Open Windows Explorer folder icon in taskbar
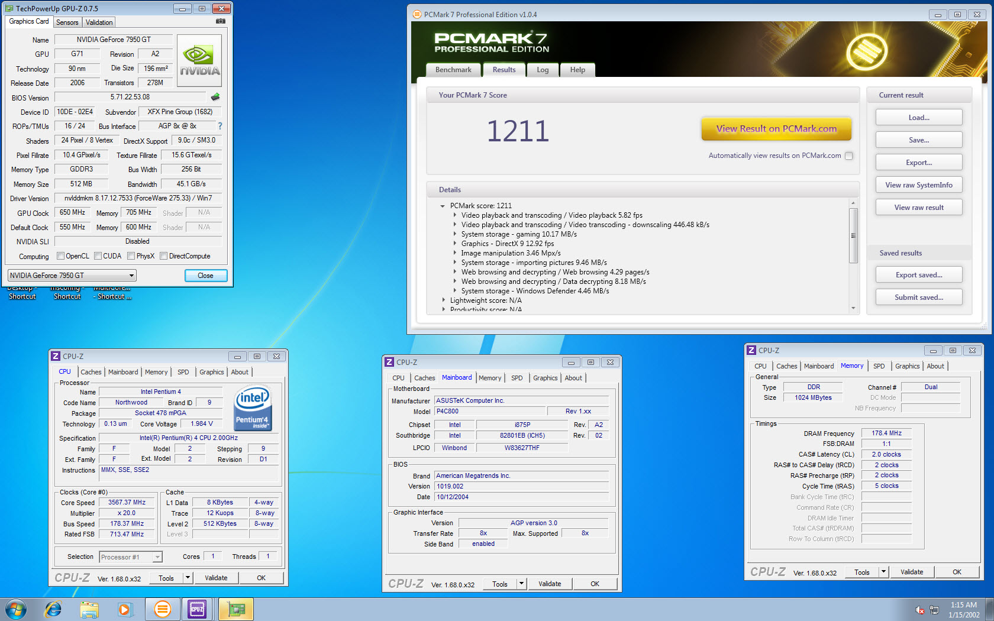This screenshot has width=994, height=621. click(89, 609)
